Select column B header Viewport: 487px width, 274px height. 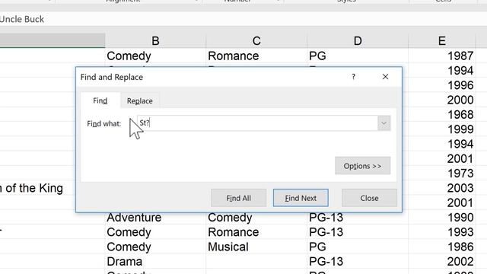coord(155,40)
